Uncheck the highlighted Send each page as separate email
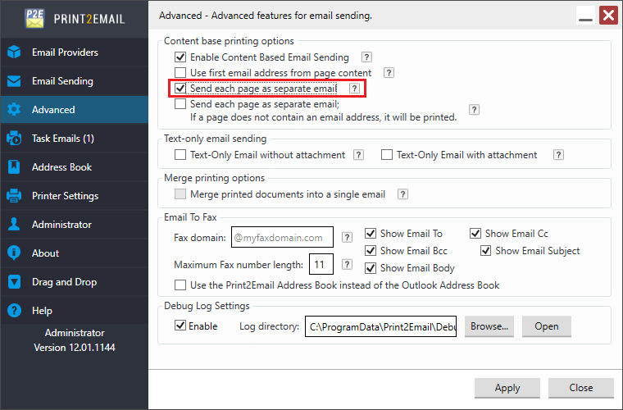Image resolution: width=623 pixels, height=410 pixels. point(180,89)
